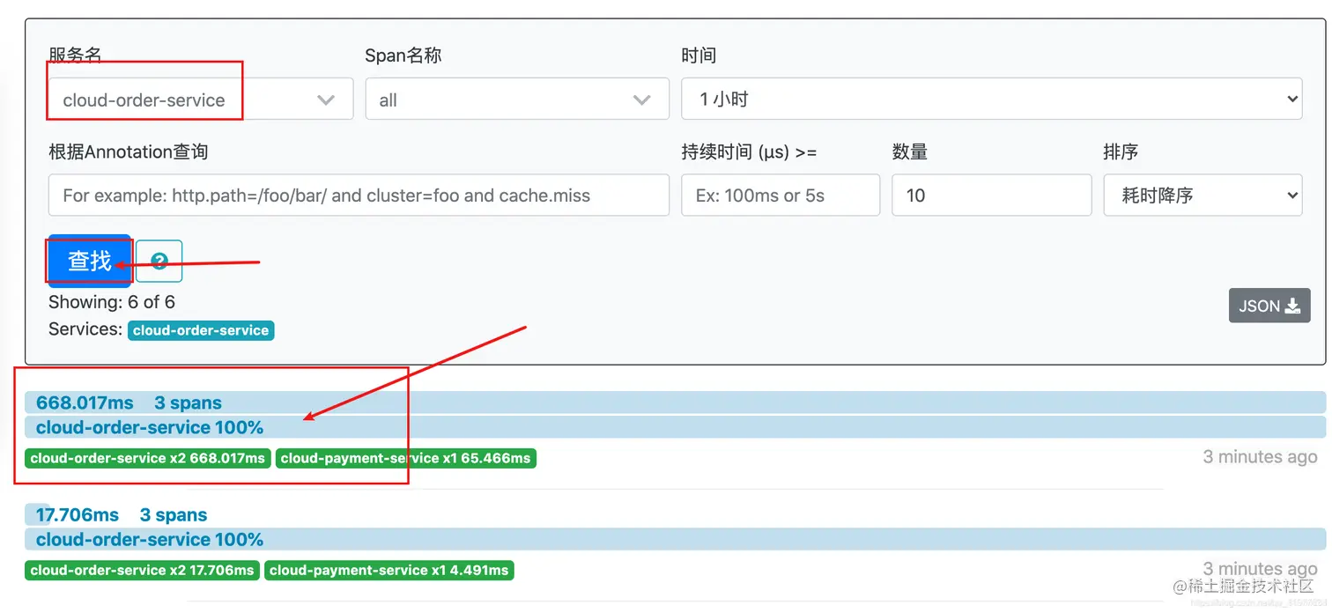Click the Showing: 6 of 6 text

112,302
